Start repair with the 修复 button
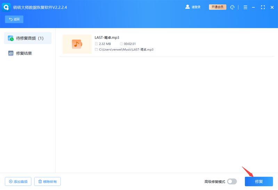Screen dimensions: 278x190 coord(259,182)
